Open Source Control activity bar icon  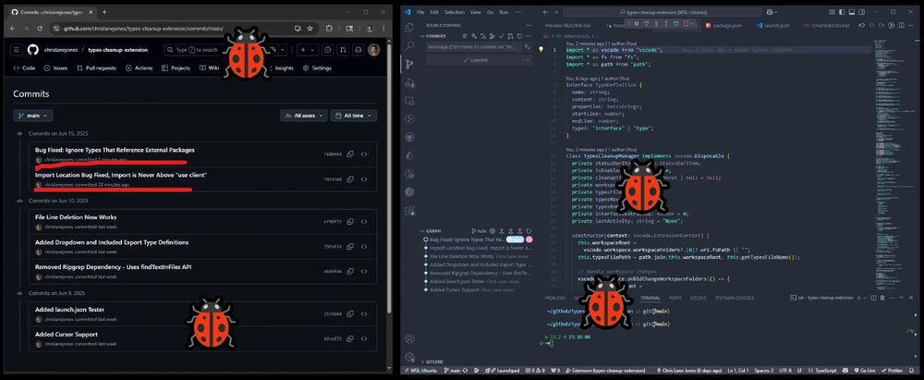pyautogui.click(x=409, y=64)
